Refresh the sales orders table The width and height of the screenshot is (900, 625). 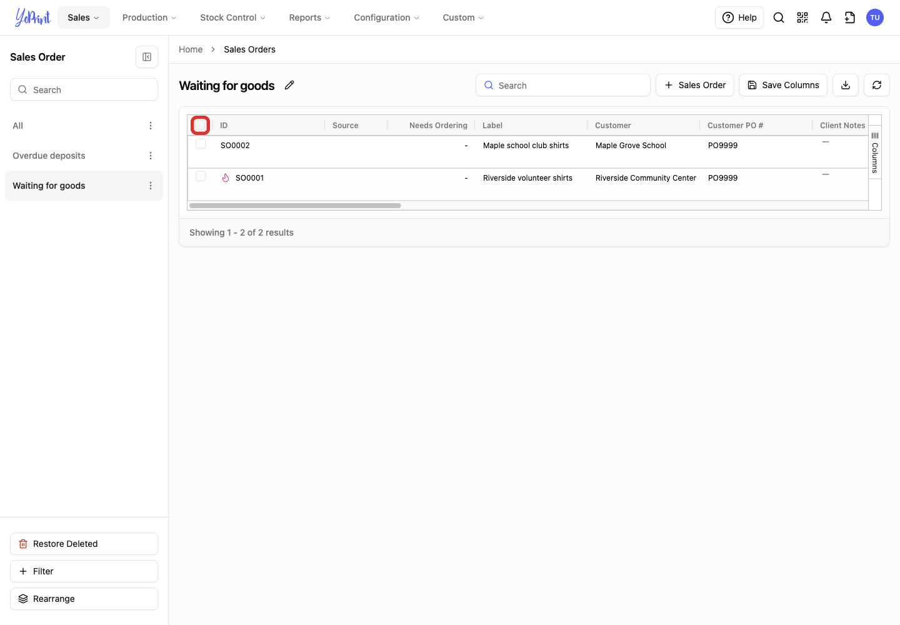point(877,85)
